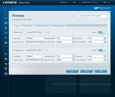Open 2.4 GHz Security mode dropdown
115x97 pixels.
pos(34,42)
